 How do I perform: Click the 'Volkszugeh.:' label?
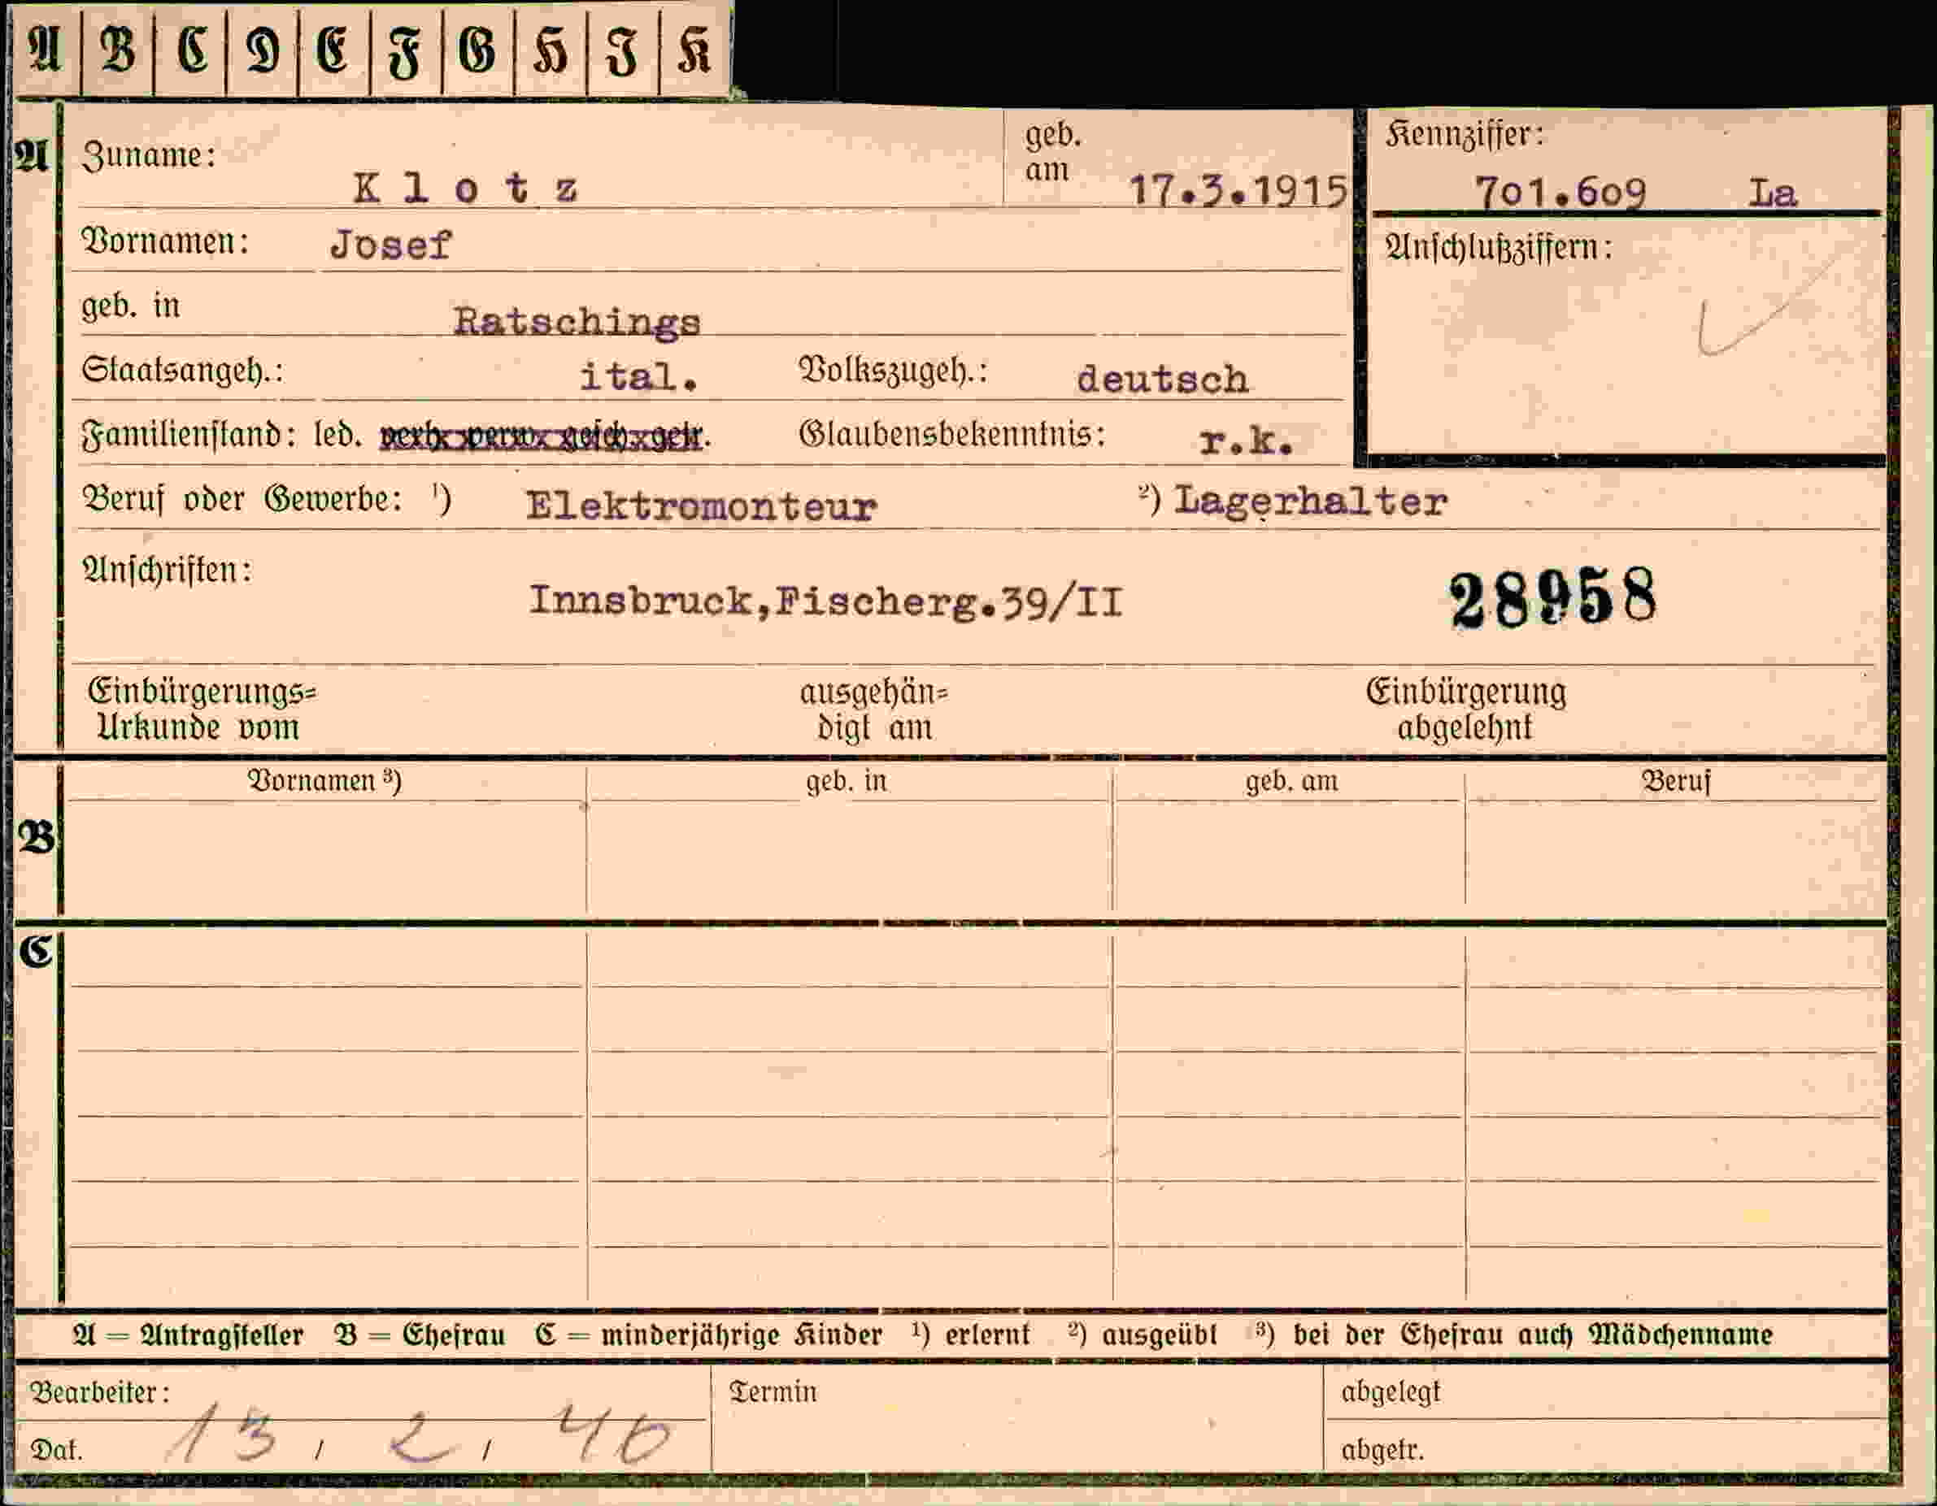(x=893, y=371)
